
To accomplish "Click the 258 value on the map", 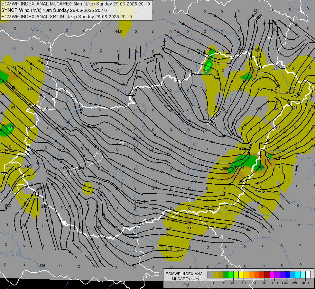I will [277, 108].
